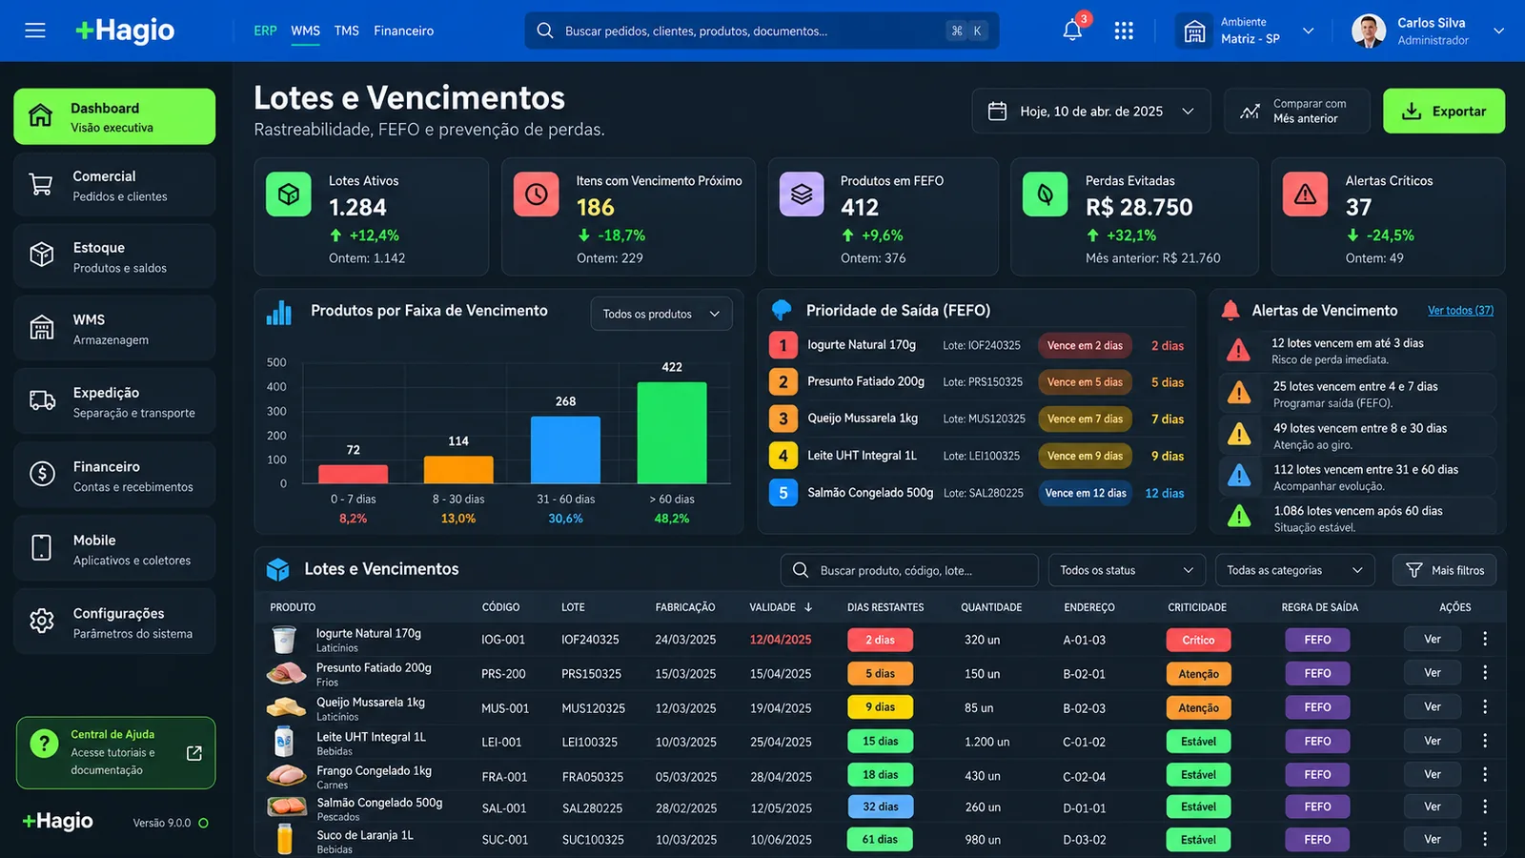
Task: Click filter funnel Mais filtros button
Action: (1444, 570)
